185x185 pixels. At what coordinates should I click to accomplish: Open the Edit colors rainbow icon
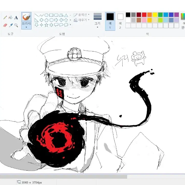(x=183, y=16)
